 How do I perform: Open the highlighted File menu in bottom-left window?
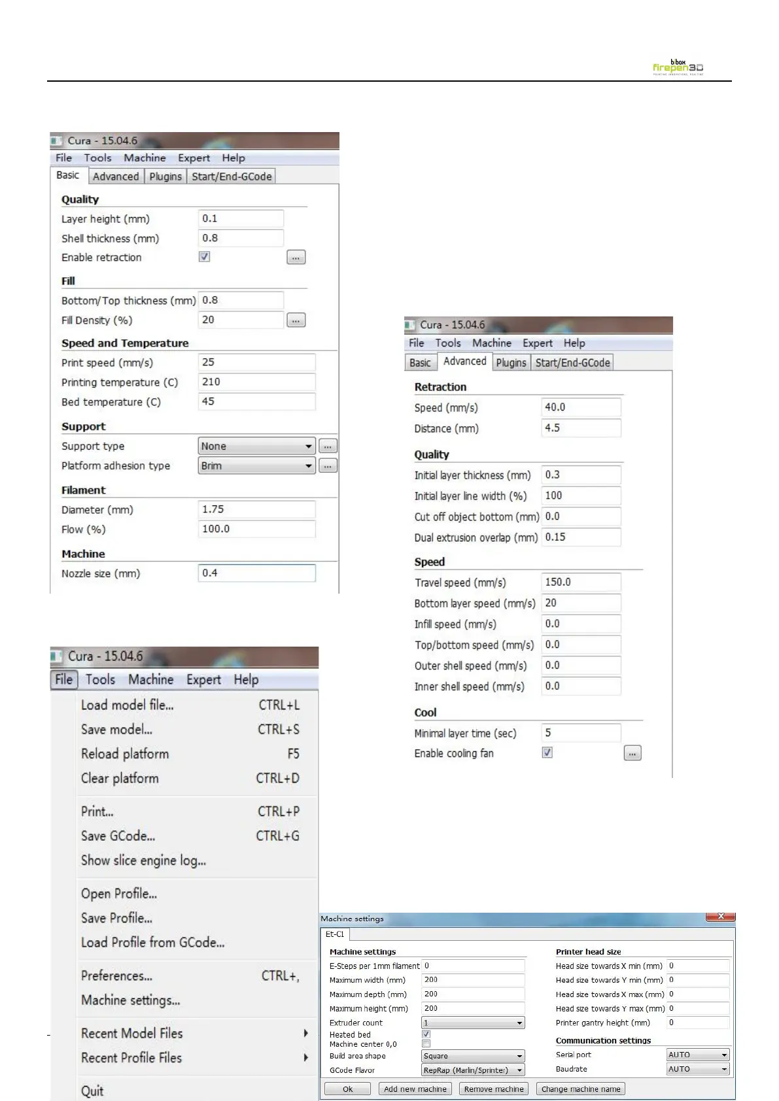click(x=64, y=679)
